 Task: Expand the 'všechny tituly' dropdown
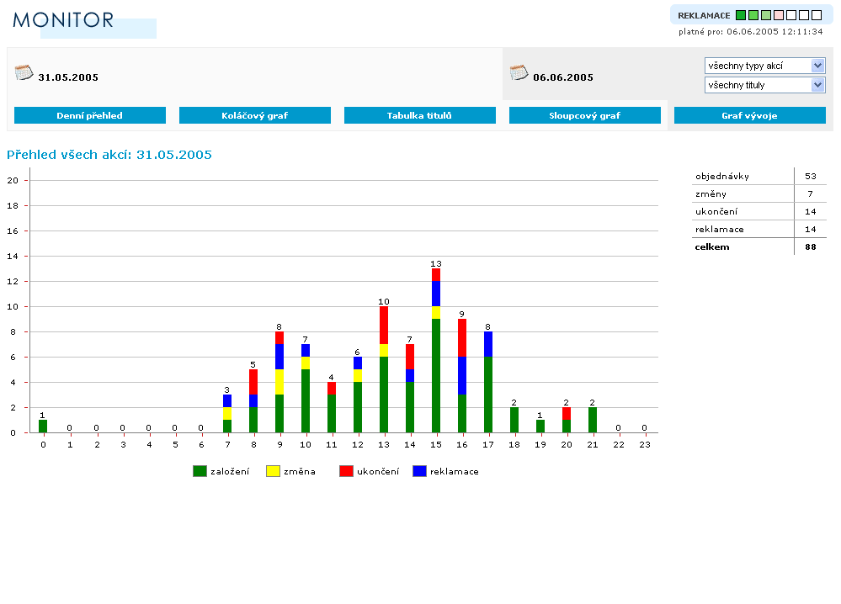[764, 85]
